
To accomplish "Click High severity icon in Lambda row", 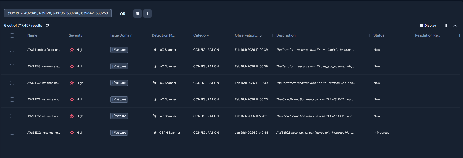I will pyautogui.click(x=72, y=50).
